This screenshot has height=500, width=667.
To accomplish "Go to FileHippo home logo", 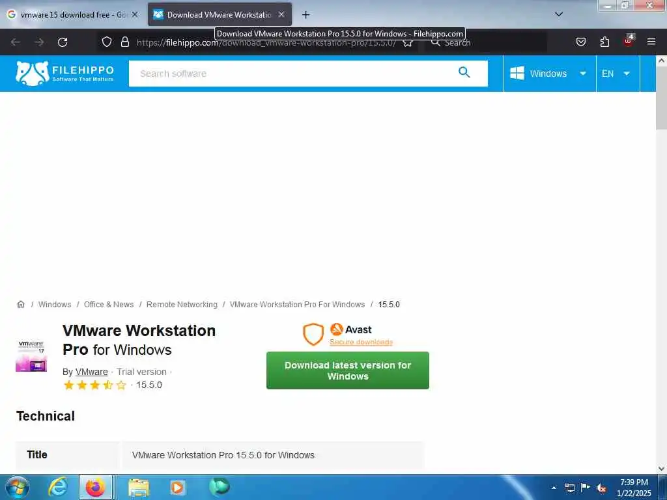I will [64, 73].
